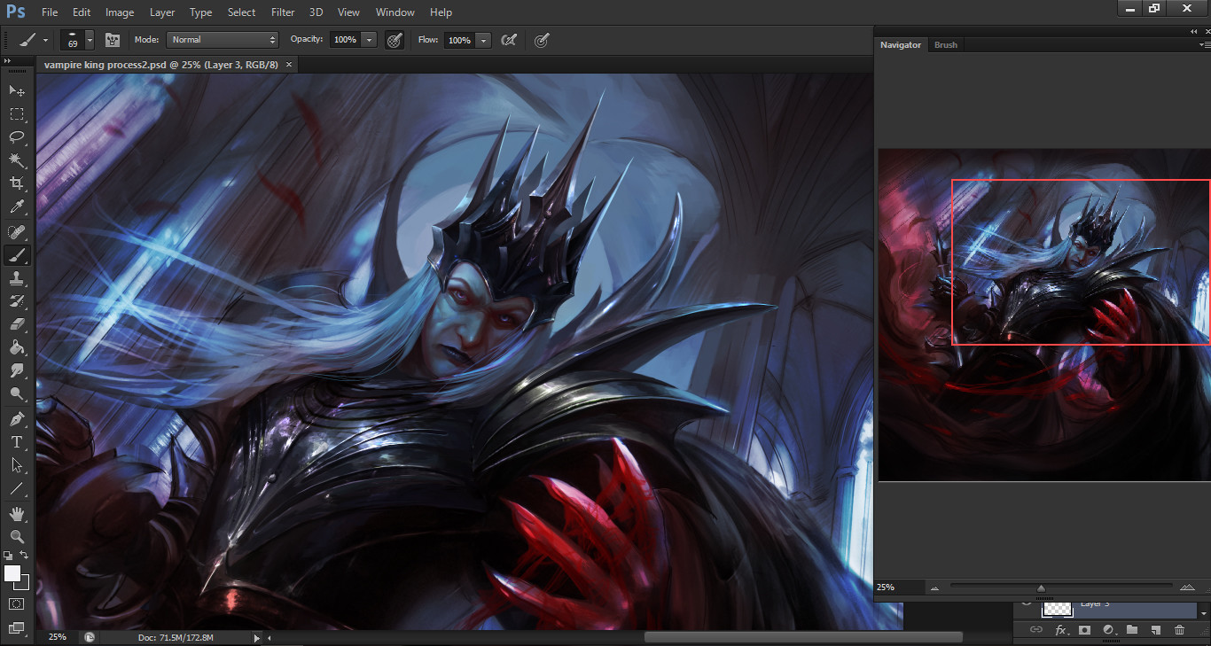Open the Image menu
Viewport: 1211px width, 646px height.
tap(120, 12)
